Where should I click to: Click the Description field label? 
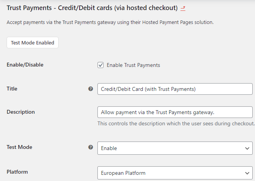[21, 112]
